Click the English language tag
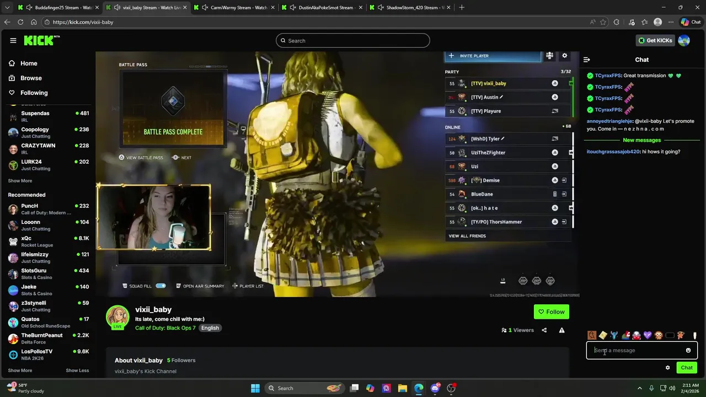This screenshot has height=397, width=706. (x=210, y=328)
